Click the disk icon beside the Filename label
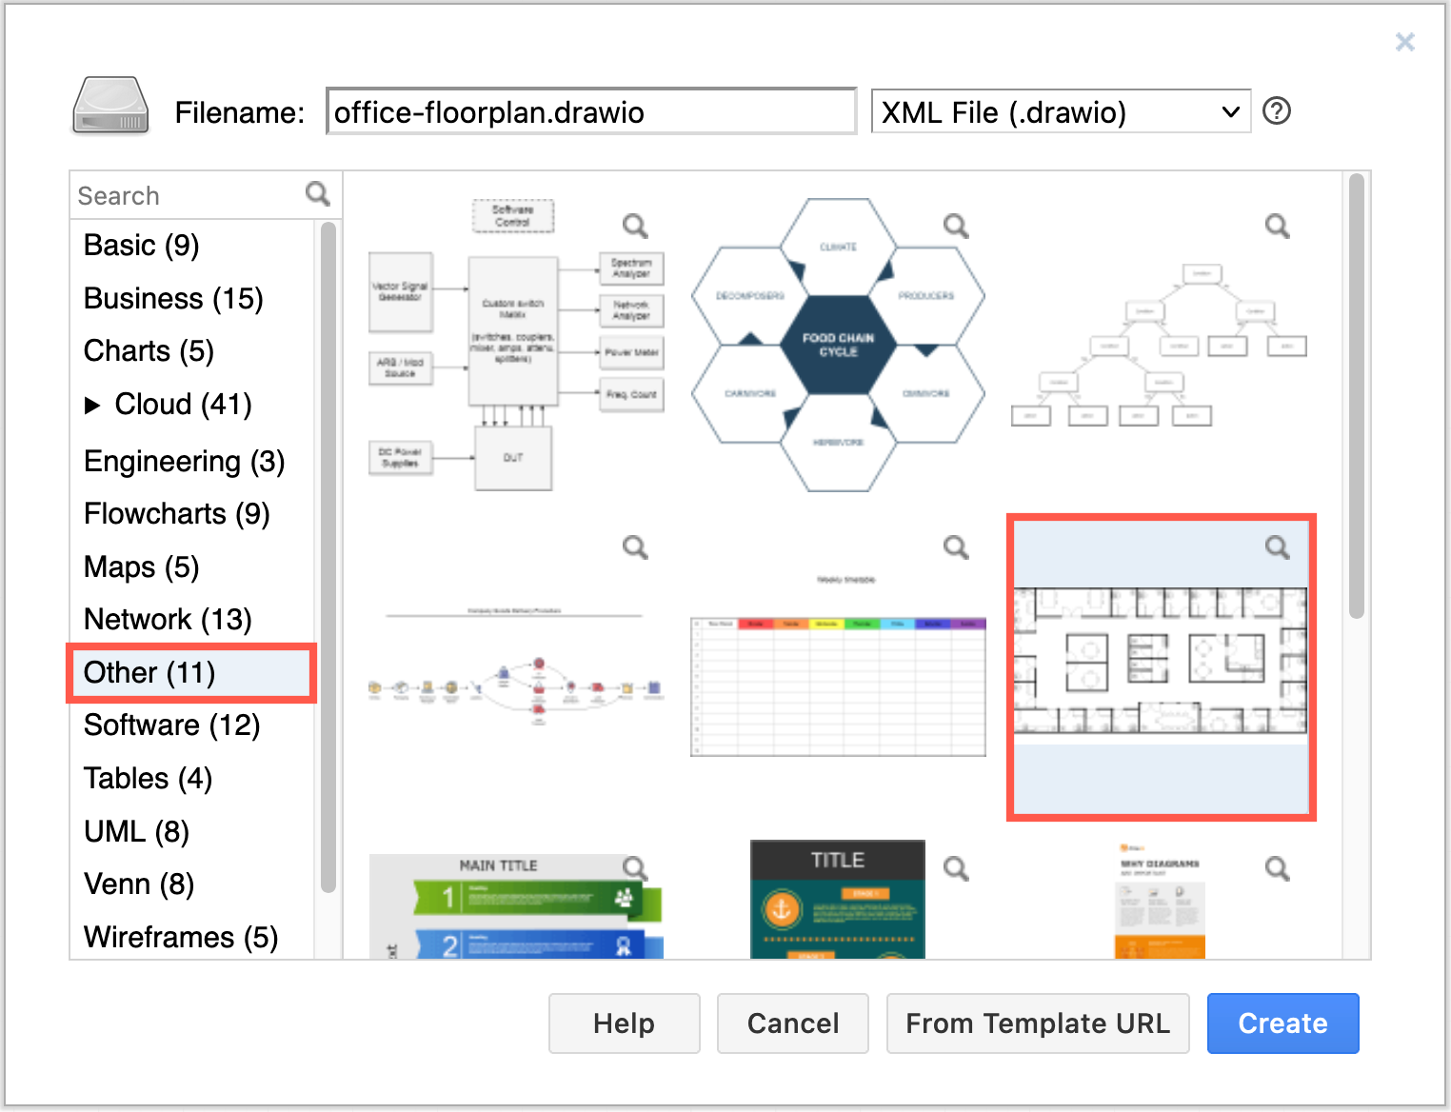1451x1112 pixels. (109, 107)
